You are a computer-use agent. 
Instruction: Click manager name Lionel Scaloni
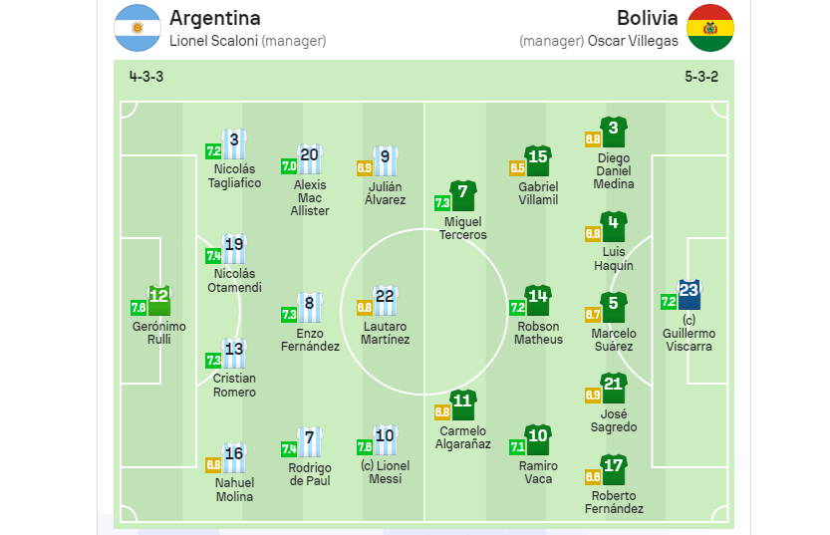214,41
